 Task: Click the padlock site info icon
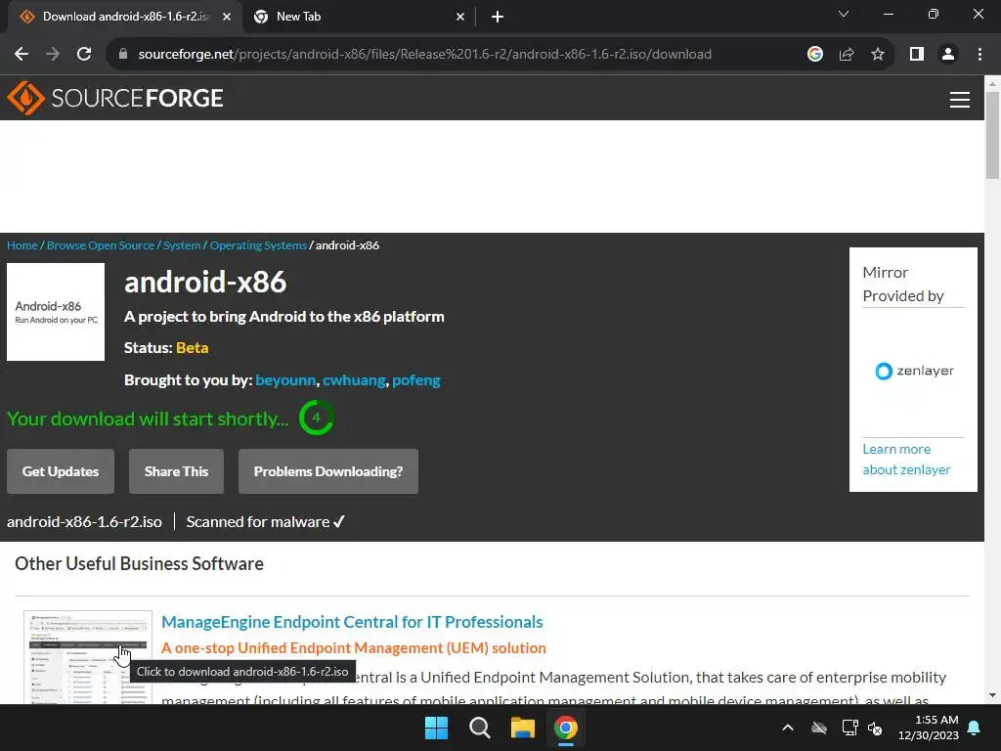click(x=123, y=55)
